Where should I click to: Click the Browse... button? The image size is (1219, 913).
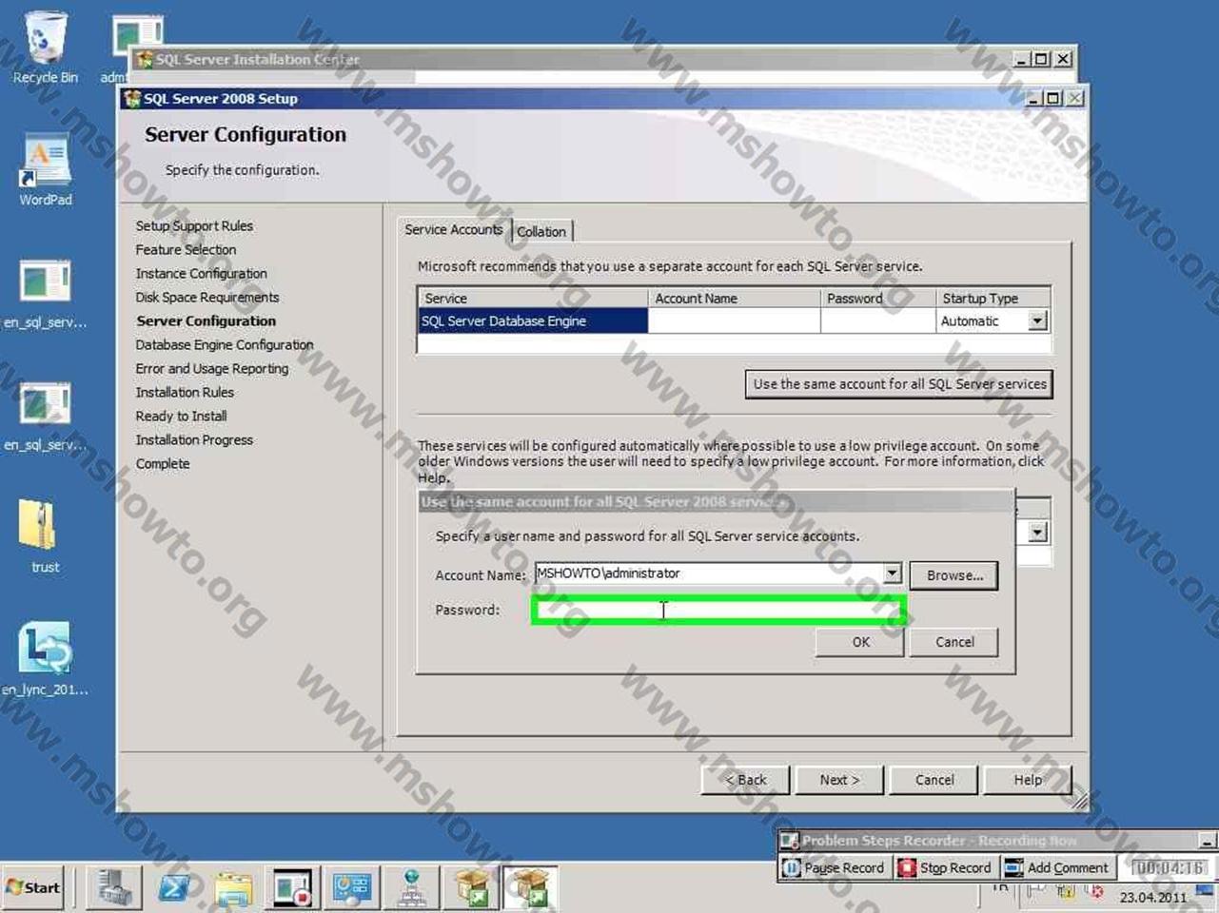(954, 575)
